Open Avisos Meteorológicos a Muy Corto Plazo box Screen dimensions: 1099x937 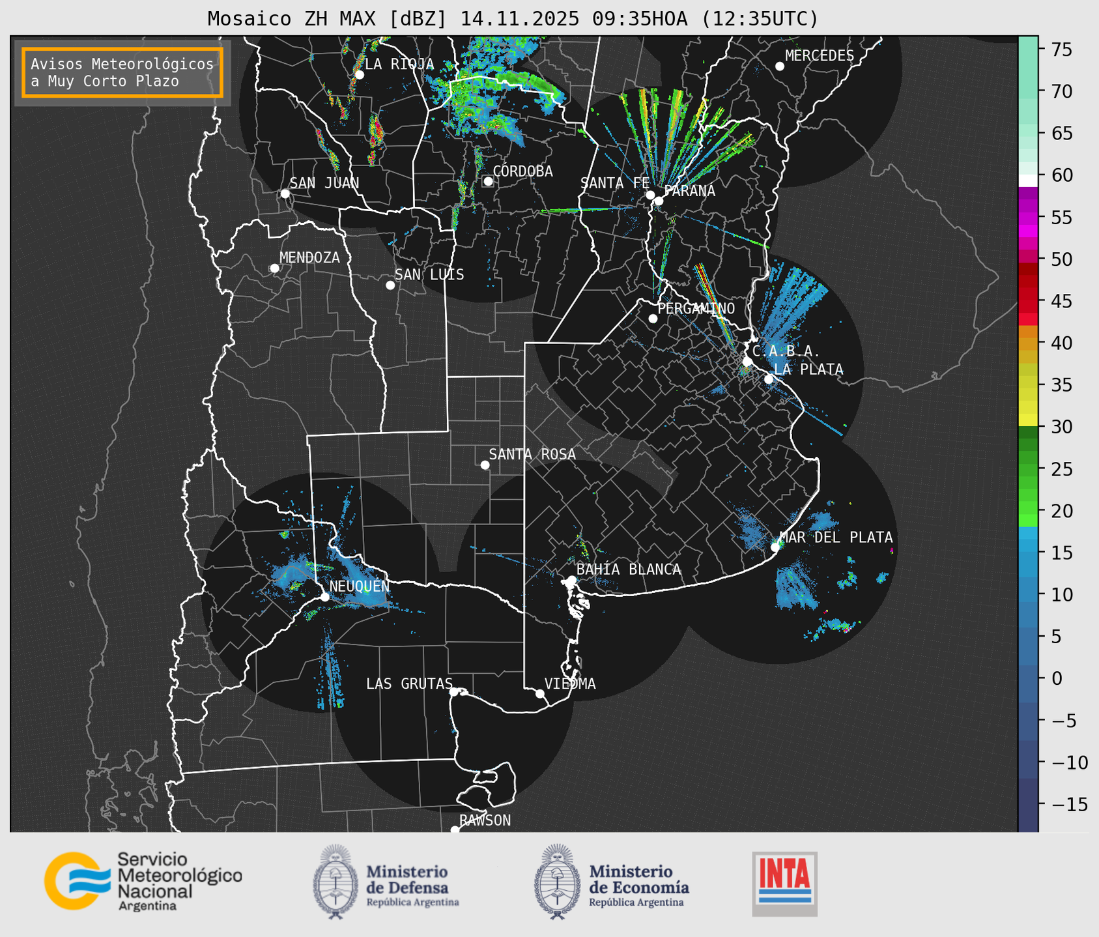(x=122, y=72)
